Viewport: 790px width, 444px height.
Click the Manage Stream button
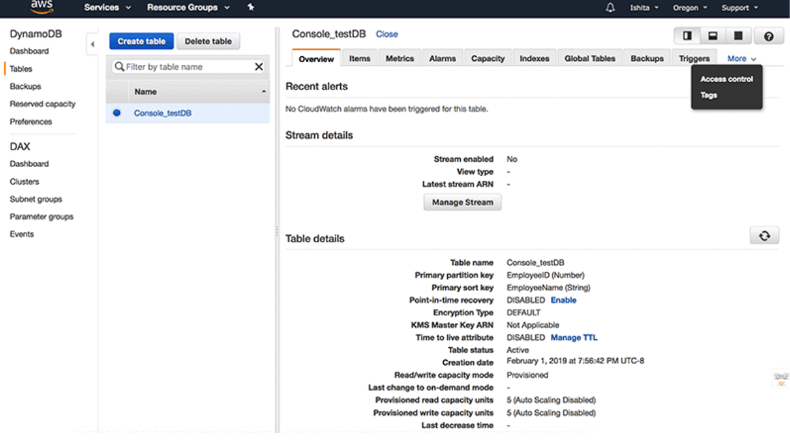(x=463, y=202)
